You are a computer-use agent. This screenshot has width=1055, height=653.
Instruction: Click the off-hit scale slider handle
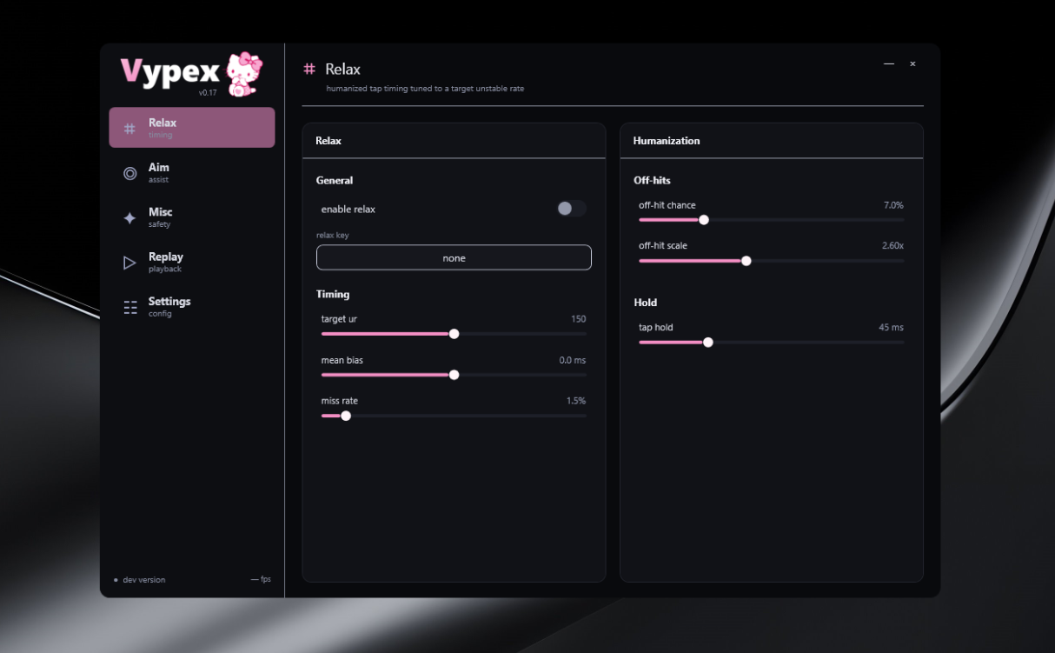746,261
